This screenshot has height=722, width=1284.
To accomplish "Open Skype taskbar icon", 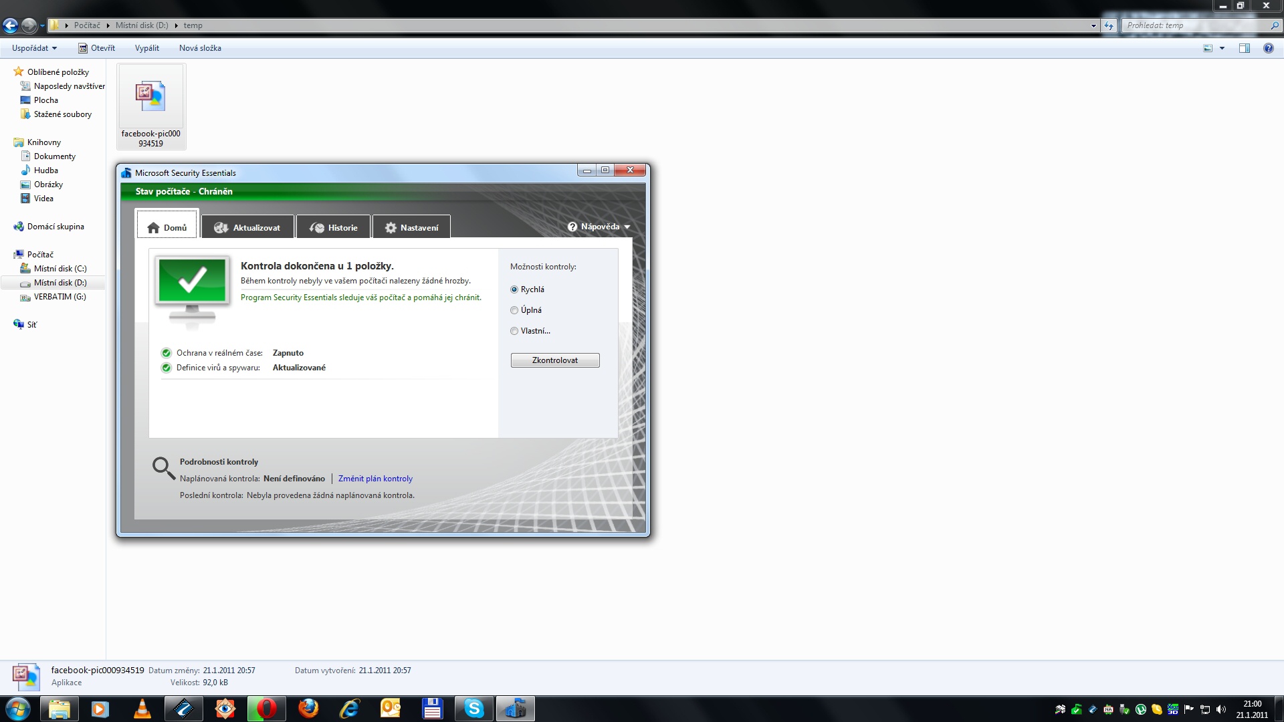I will 474,709.
